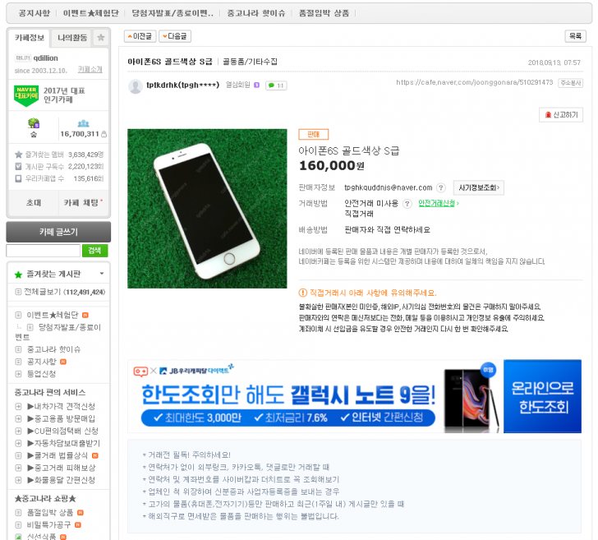Click the NAVER 대표카페 green badge
Screen dimensions: 598x540
click(x=26, y=94)
